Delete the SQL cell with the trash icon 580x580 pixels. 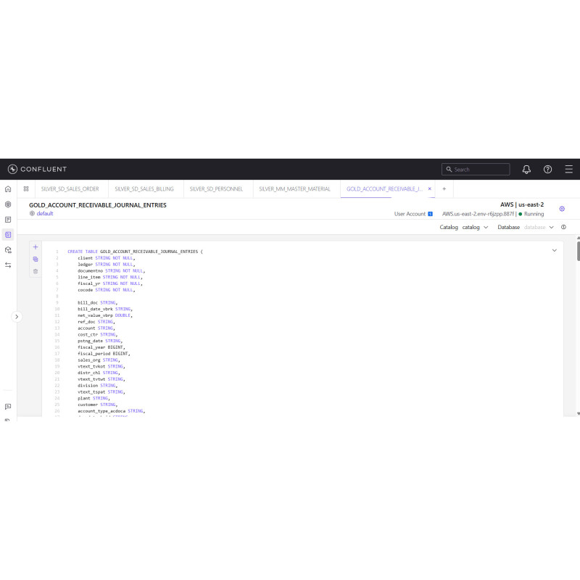click(x=35, y=270)
